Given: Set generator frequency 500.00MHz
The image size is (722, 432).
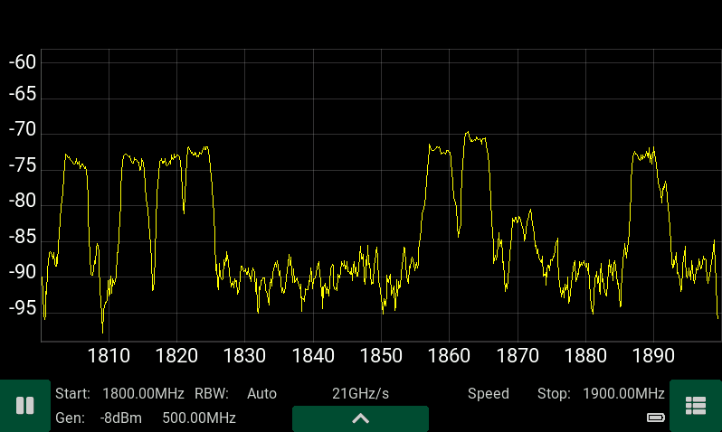Looking at the screenshot, I should click(x=199, y=418).
